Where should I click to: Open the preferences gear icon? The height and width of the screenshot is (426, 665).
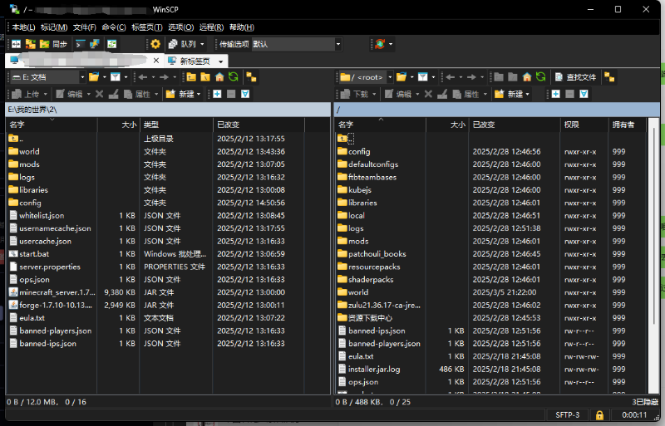click(x=155, y=44)
